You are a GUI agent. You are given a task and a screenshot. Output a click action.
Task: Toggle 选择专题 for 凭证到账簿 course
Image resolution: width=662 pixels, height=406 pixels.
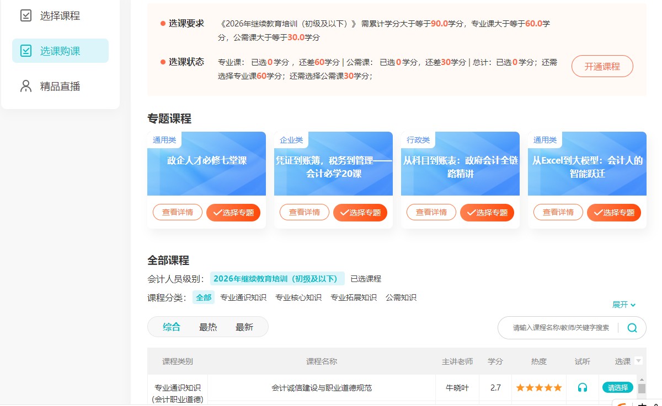click(360, 212)
